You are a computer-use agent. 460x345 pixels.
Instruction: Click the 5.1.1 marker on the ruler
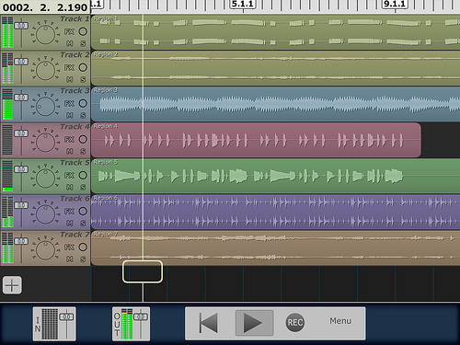[x=243, y=4]
